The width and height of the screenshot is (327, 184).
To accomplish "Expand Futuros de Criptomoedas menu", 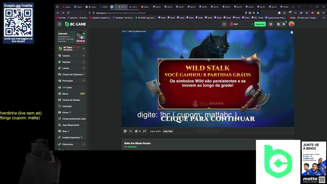I will [72, 74].
